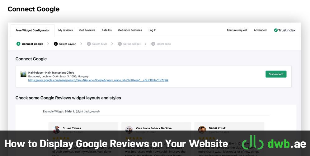310x156 pixels.
Task: Go to the Log In tab
Action: pos(153,30)
